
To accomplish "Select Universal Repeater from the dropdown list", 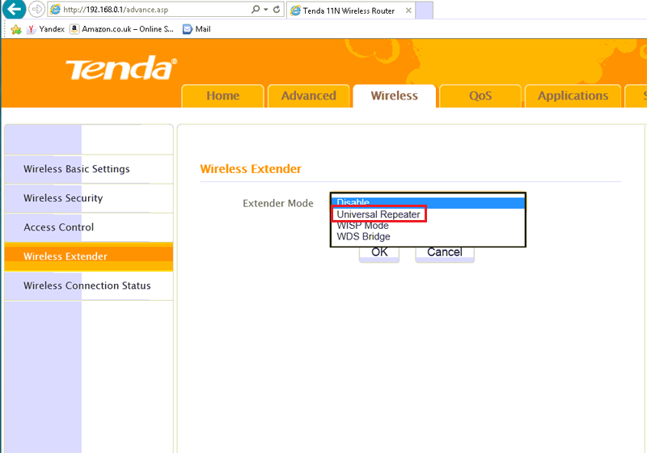I will (x=378, y=214).
